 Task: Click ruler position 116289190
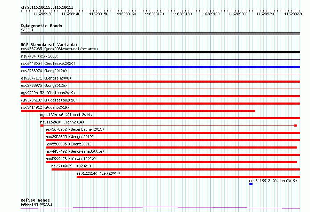coord(210,14)
